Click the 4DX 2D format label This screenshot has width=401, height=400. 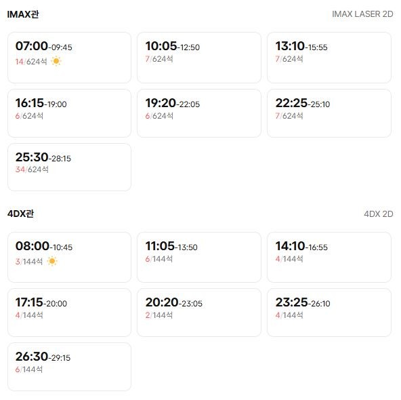(379, 214)
